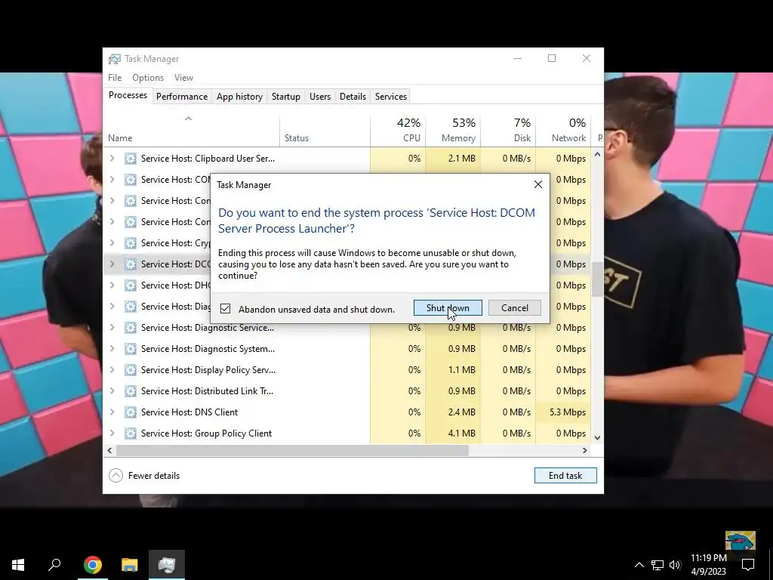The image size is (773, 580).
Task: Click Task Manager title bar icon
Action: 115,59
